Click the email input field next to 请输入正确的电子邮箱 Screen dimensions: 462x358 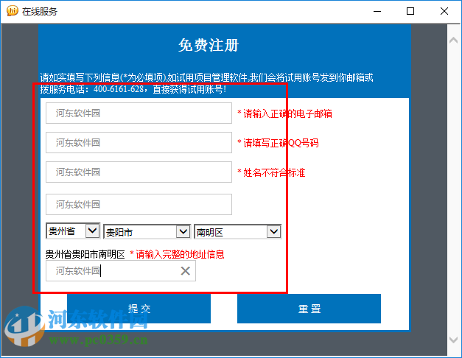click(x=139, y=113)
